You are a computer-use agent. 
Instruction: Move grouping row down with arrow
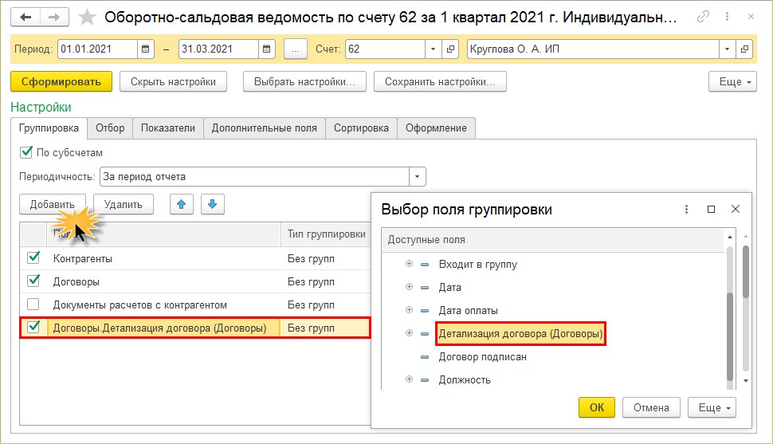213,204
